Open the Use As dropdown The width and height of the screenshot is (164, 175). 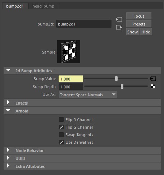(x=88, y=95)
